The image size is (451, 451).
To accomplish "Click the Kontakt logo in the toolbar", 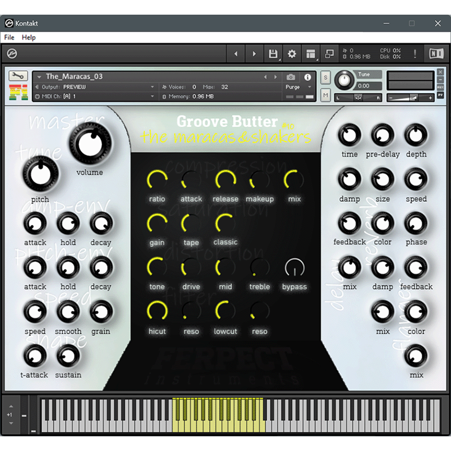I will 12,54.
